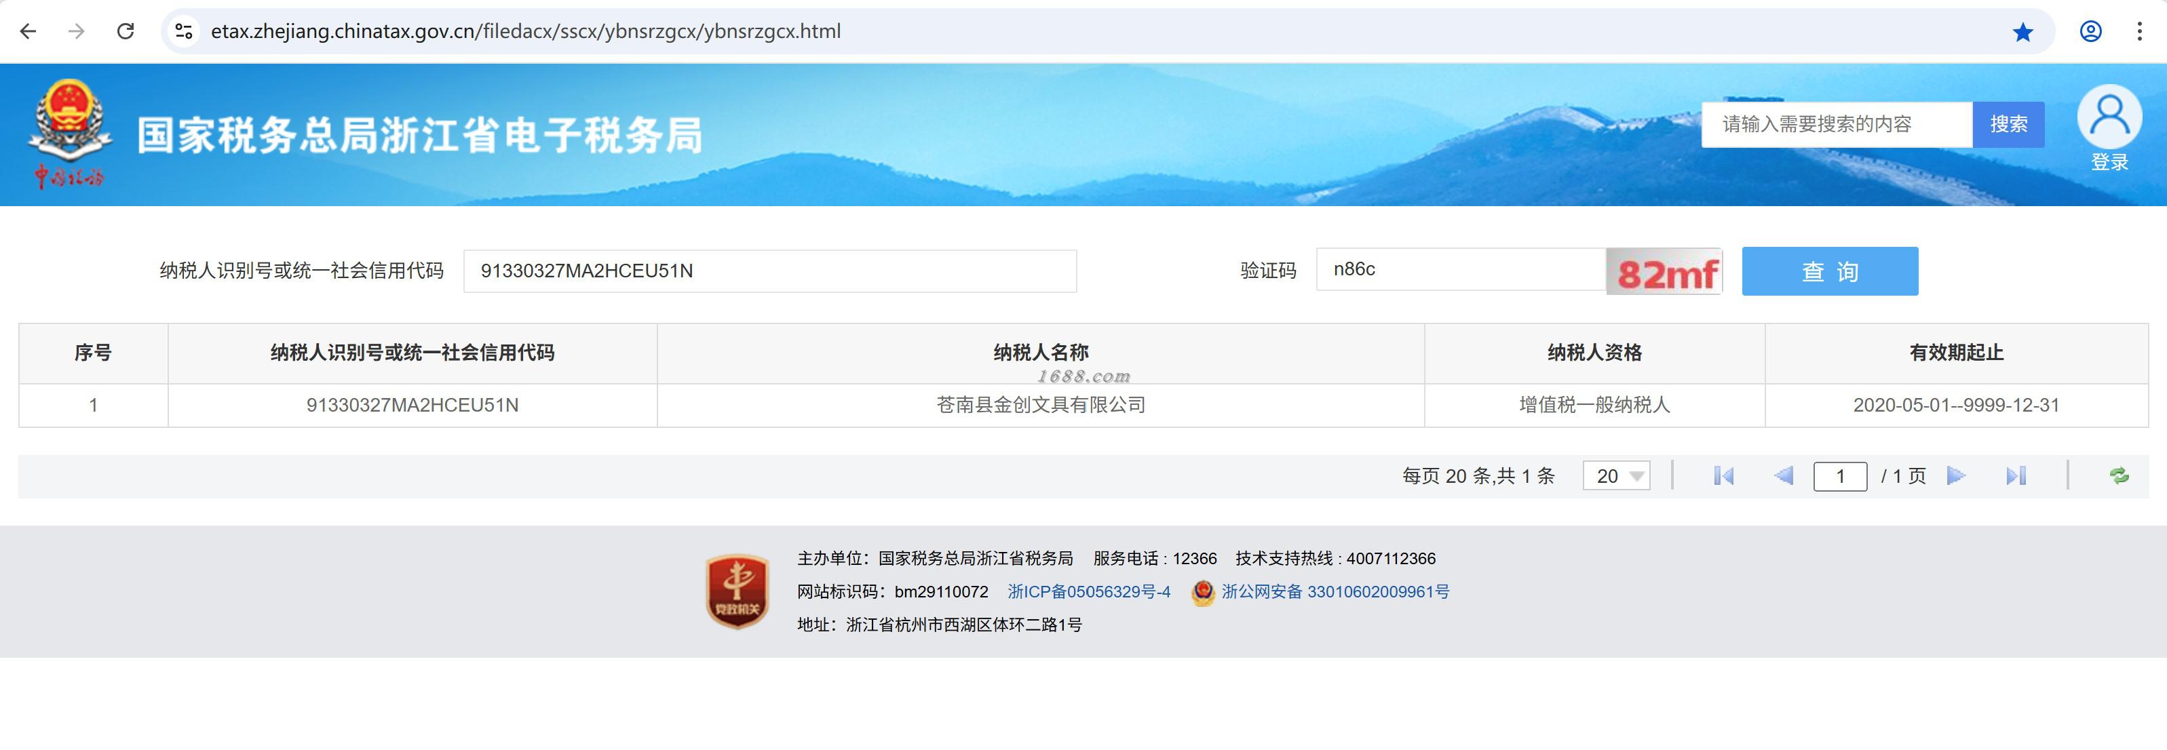Go to the previous results page
The height and width of the screenshot is (750, 2167).
point(1782,477)
